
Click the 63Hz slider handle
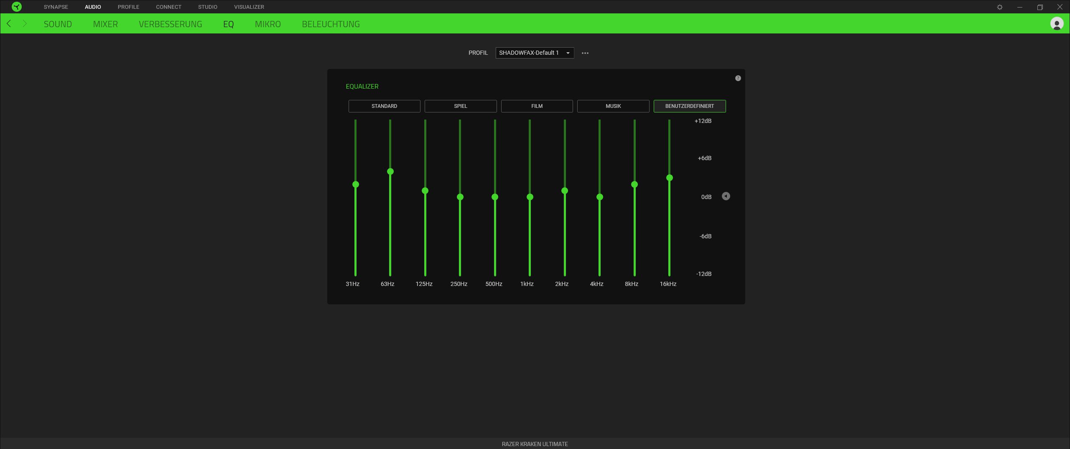(x=390, y=171)
